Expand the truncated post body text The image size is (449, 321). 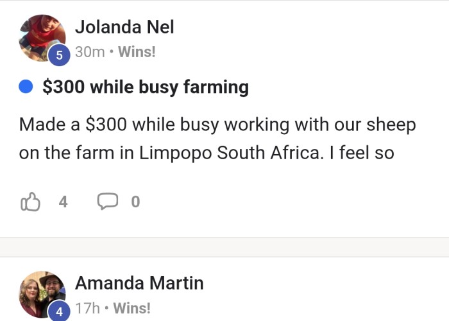tap(217, 139)
